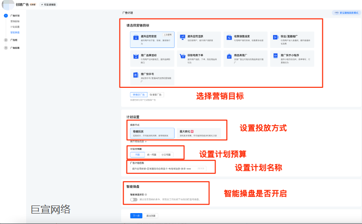
Task: Click the white button next to 下一步
Action: [x=151, y=216]
